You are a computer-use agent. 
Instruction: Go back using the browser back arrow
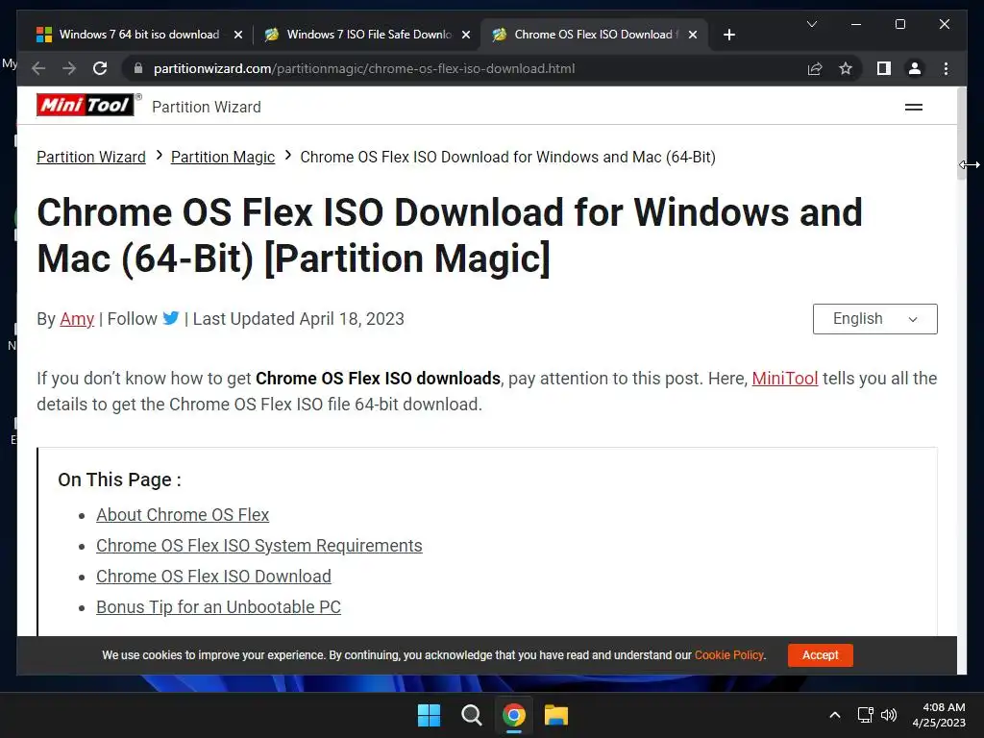point(38,68)
